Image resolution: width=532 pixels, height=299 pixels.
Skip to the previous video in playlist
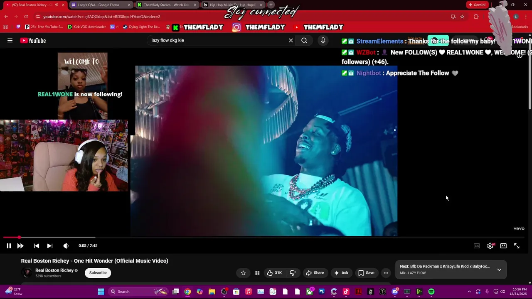(37, 246)
